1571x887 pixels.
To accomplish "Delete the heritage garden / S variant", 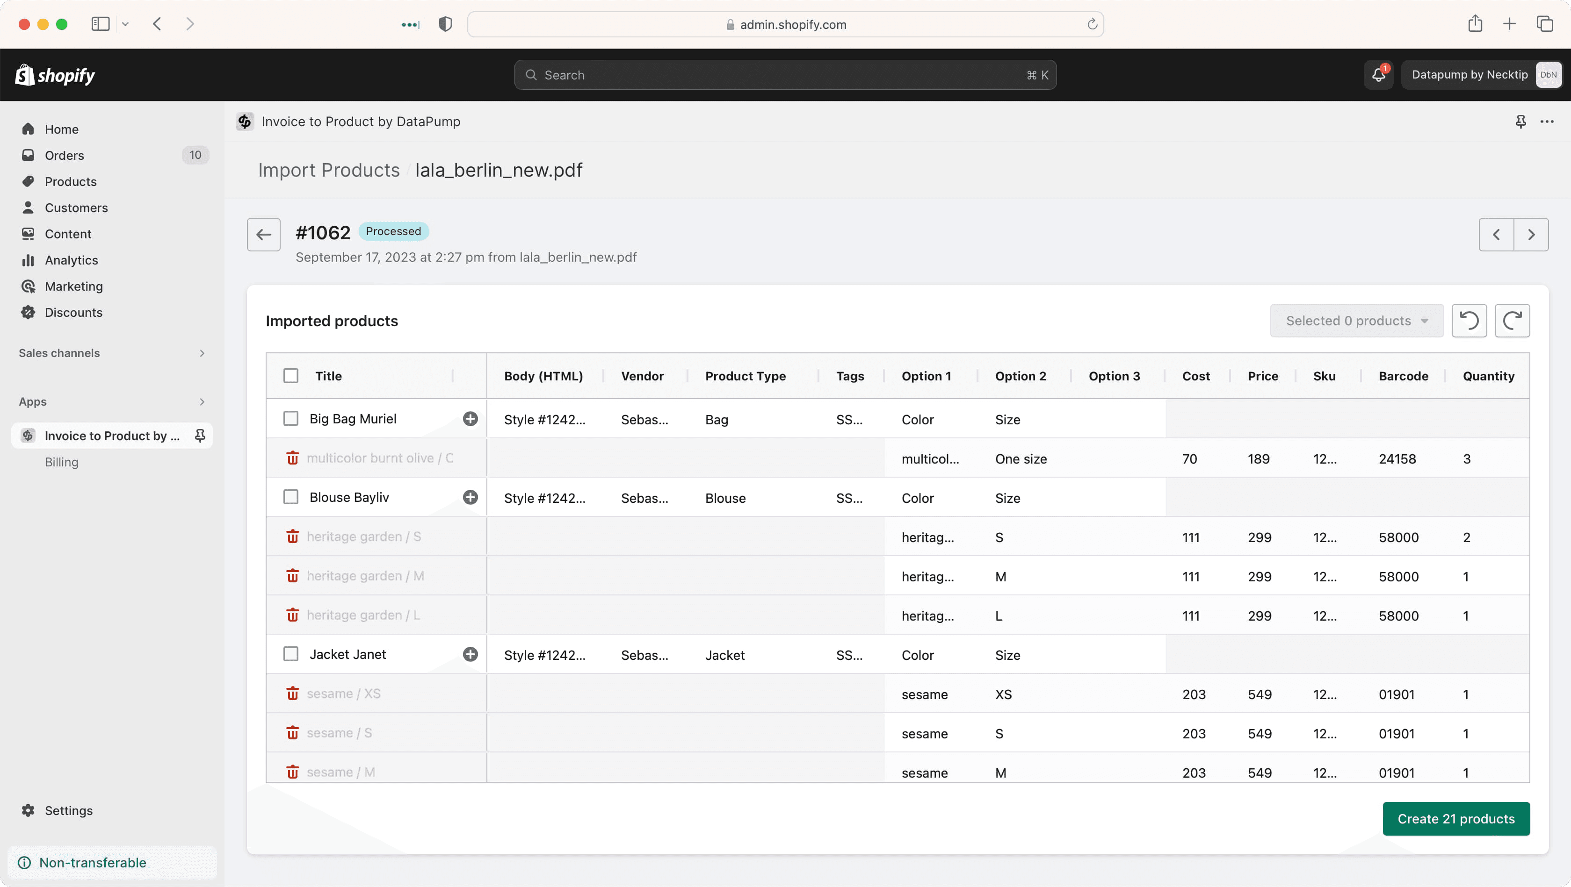I will [x=293, y=536].
